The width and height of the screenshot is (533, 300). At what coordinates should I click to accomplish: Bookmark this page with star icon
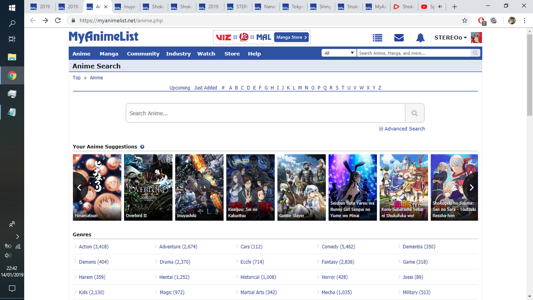click(x=465, y=20)
